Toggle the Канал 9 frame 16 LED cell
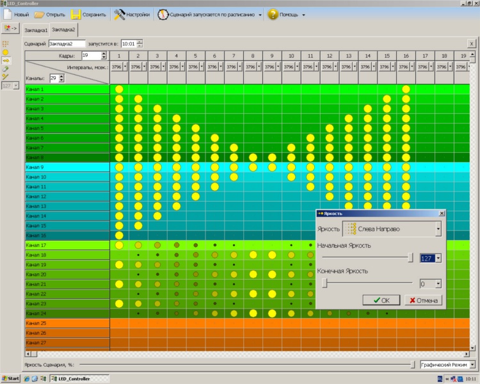 (x=406, y=167)
